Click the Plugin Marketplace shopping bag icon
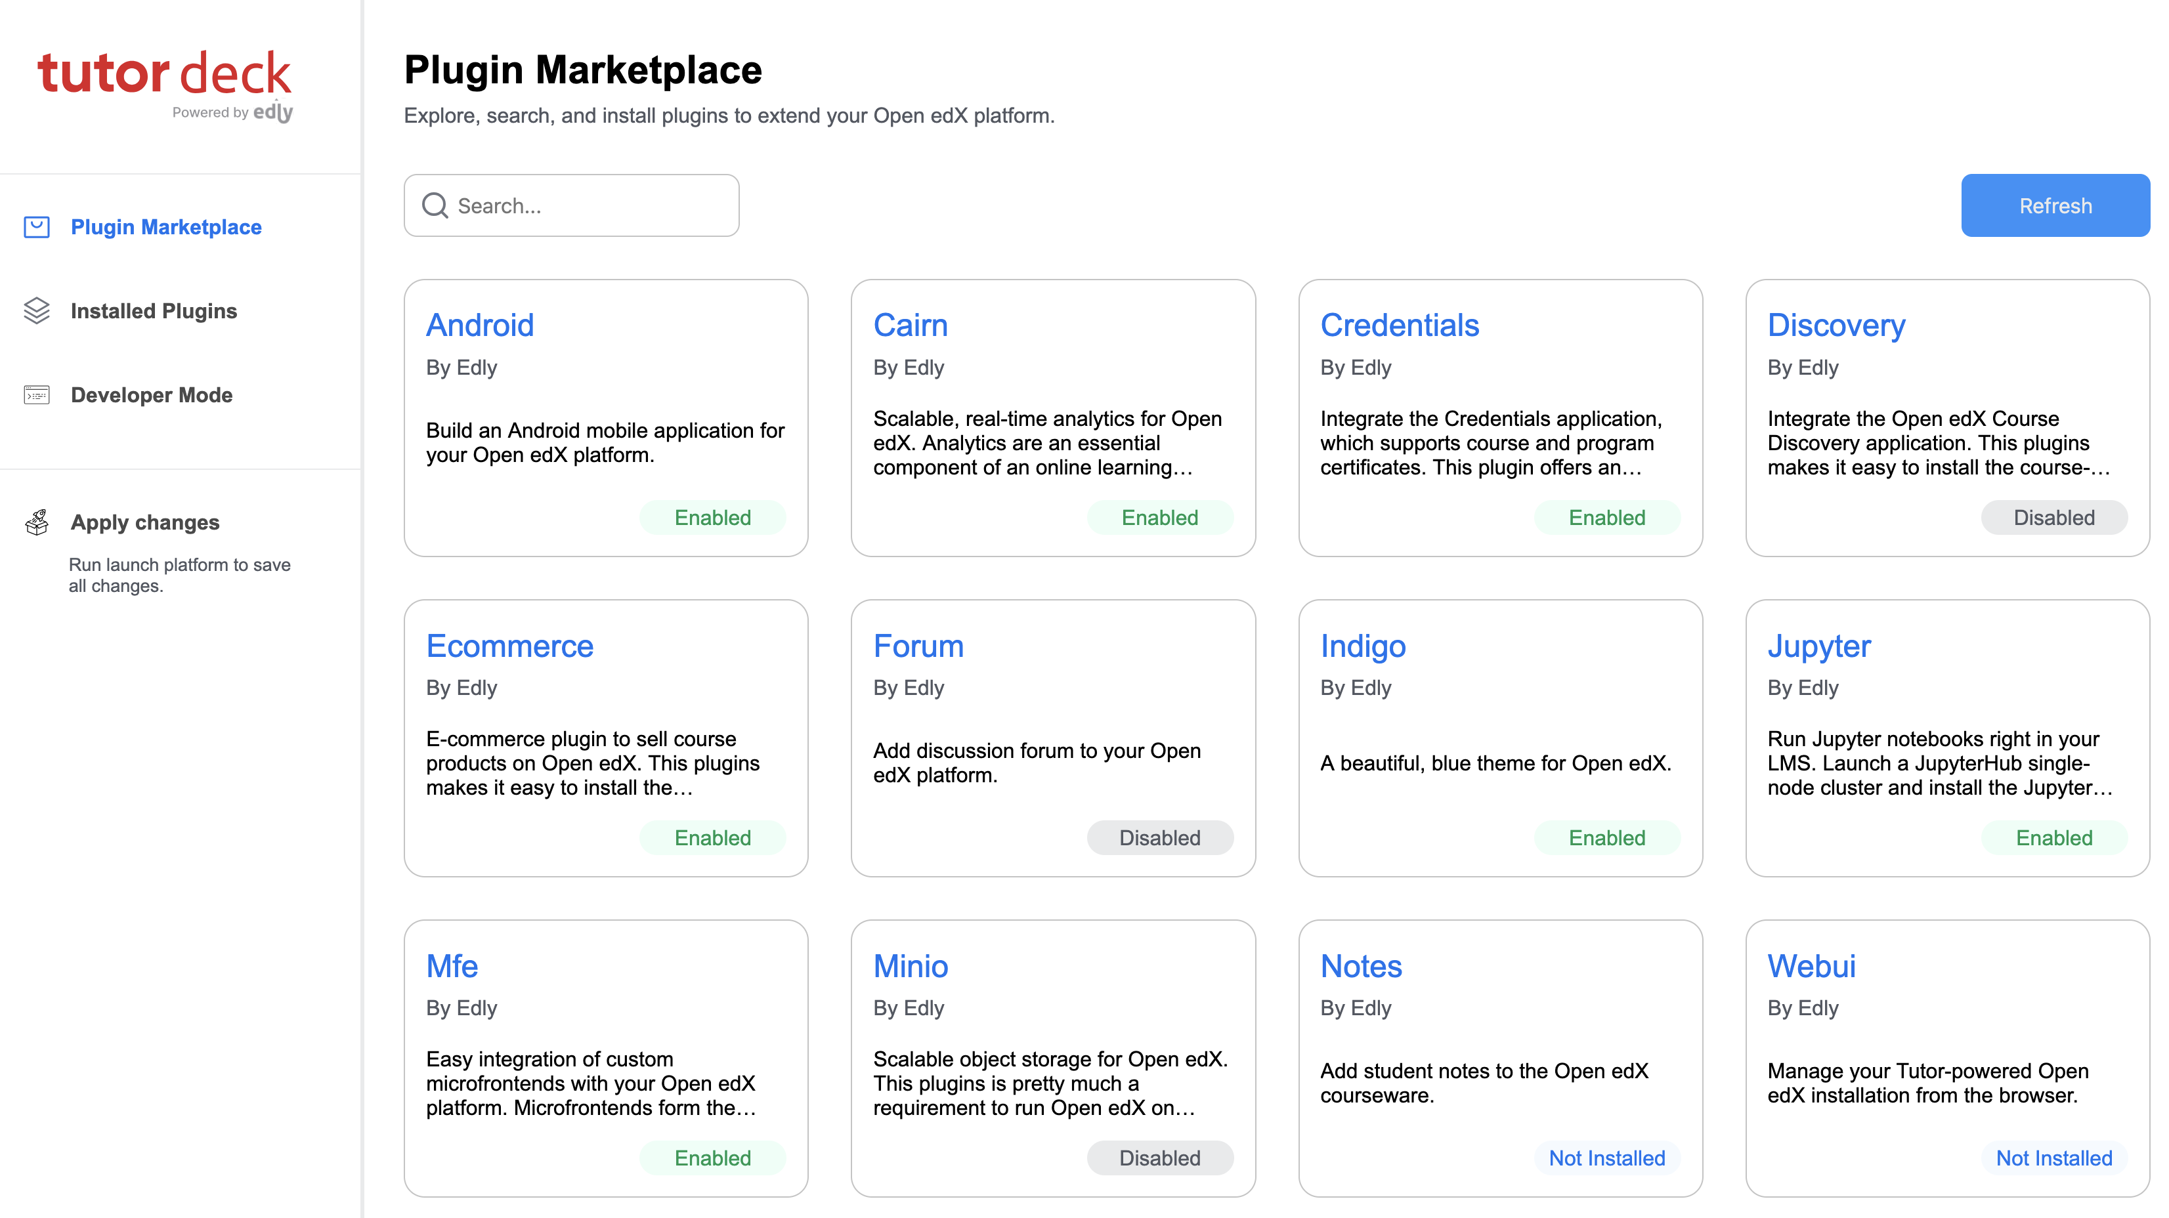Viewport: 2169px width, 1218px height. pos(36,227)
